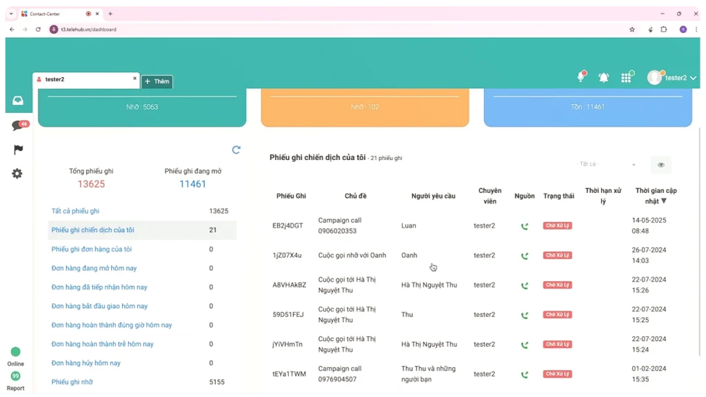Refresh the ticket statistics panel
The height and width of the screenshot is (397, 706).
click(x=236, y=150)
